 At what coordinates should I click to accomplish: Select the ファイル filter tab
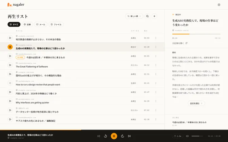click(x=56, y=24)
